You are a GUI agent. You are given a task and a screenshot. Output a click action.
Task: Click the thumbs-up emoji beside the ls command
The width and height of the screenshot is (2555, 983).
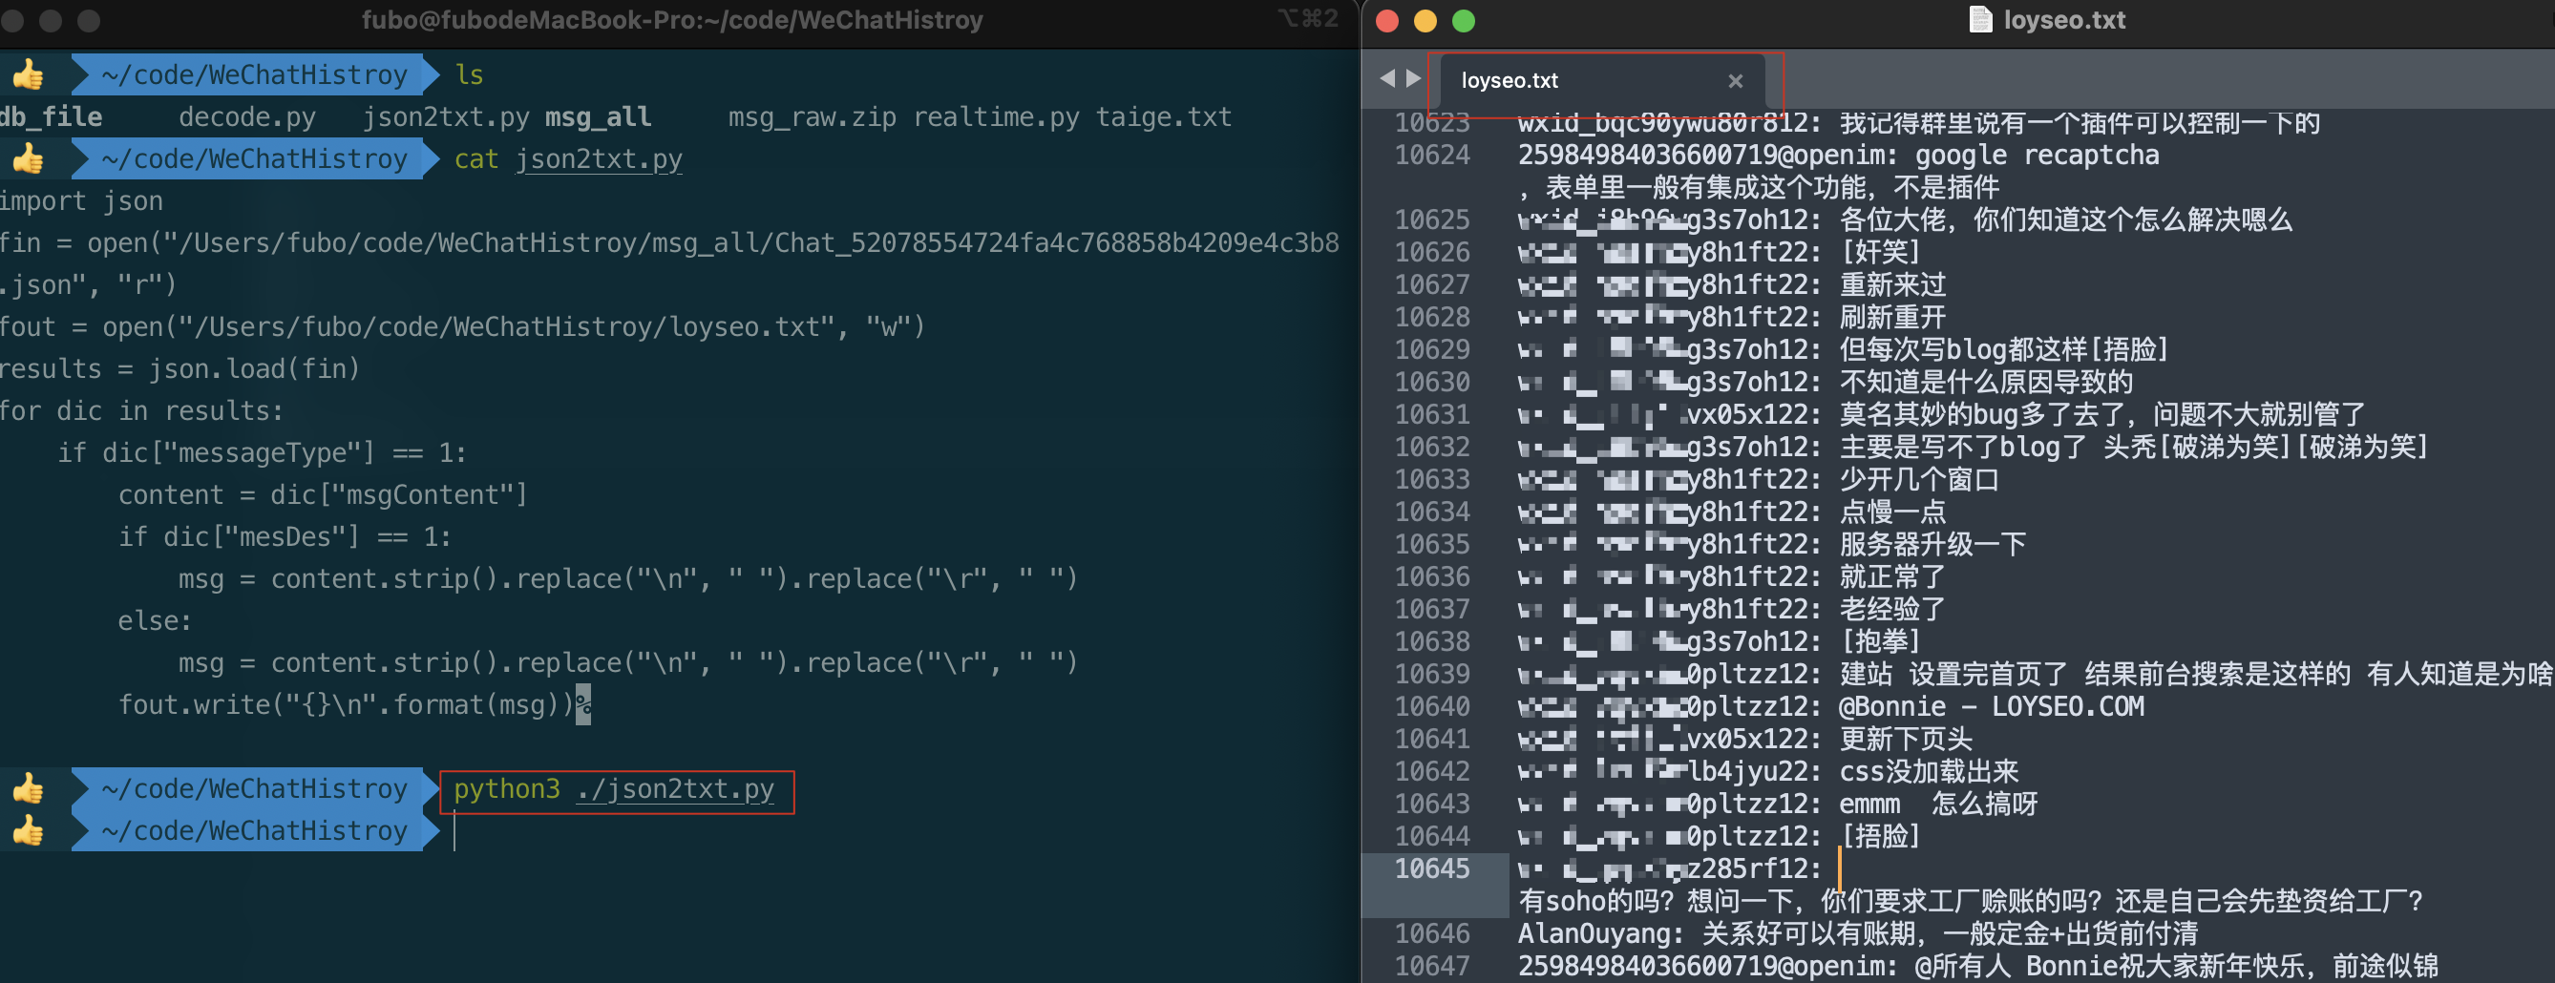click(x=28, y=75)
